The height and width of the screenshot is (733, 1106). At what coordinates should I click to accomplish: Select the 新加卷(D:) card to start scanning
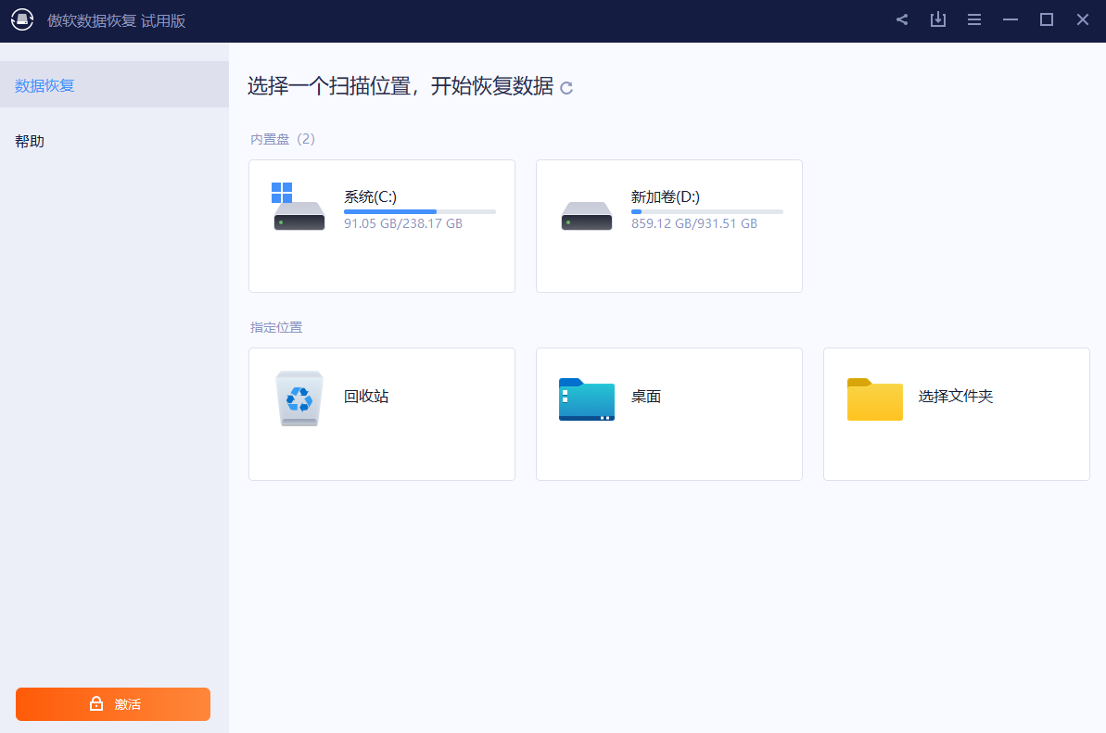click(668, 225)
